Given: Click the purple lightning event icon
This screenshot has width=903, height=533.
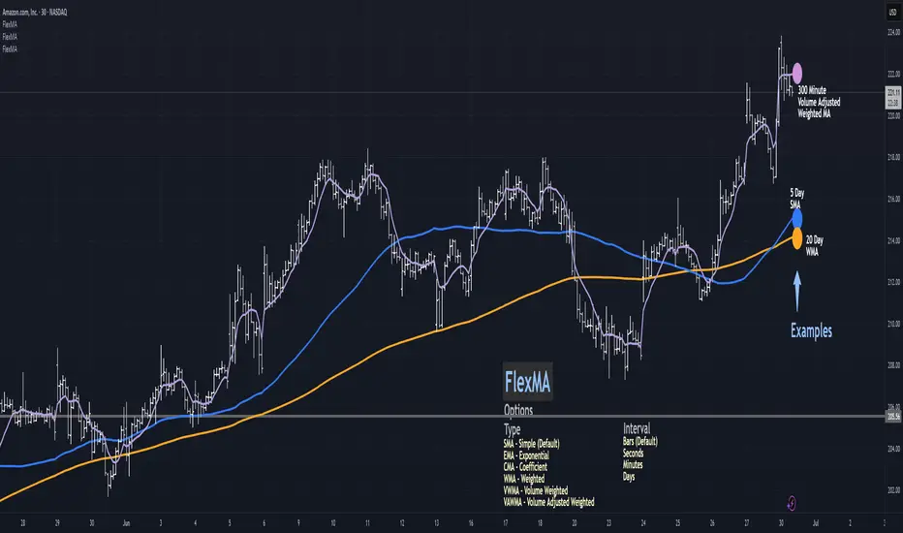Looking at the screenshot, I should click(792, 503).
